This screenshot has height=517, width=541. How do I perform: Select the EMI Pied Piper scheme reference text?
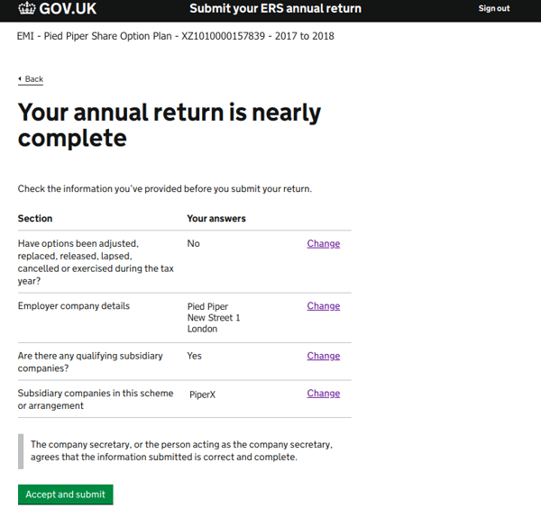tap(176, 36)
